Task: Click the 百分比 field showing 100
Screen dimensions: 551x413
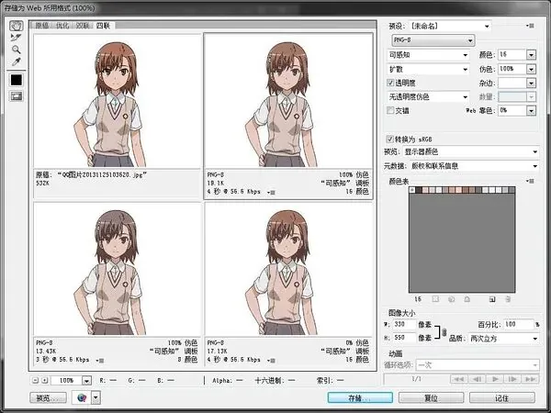Action: point(519,324)
